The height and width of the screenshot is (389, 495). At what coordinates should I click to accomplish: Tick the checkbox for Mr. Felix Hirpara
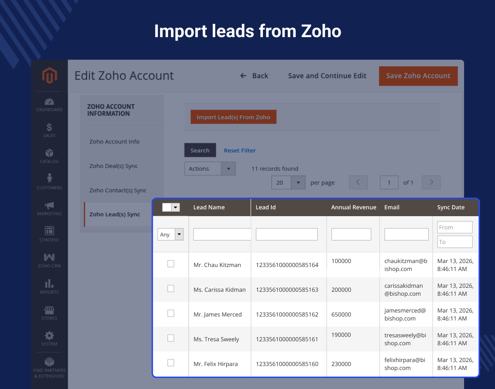171,363
